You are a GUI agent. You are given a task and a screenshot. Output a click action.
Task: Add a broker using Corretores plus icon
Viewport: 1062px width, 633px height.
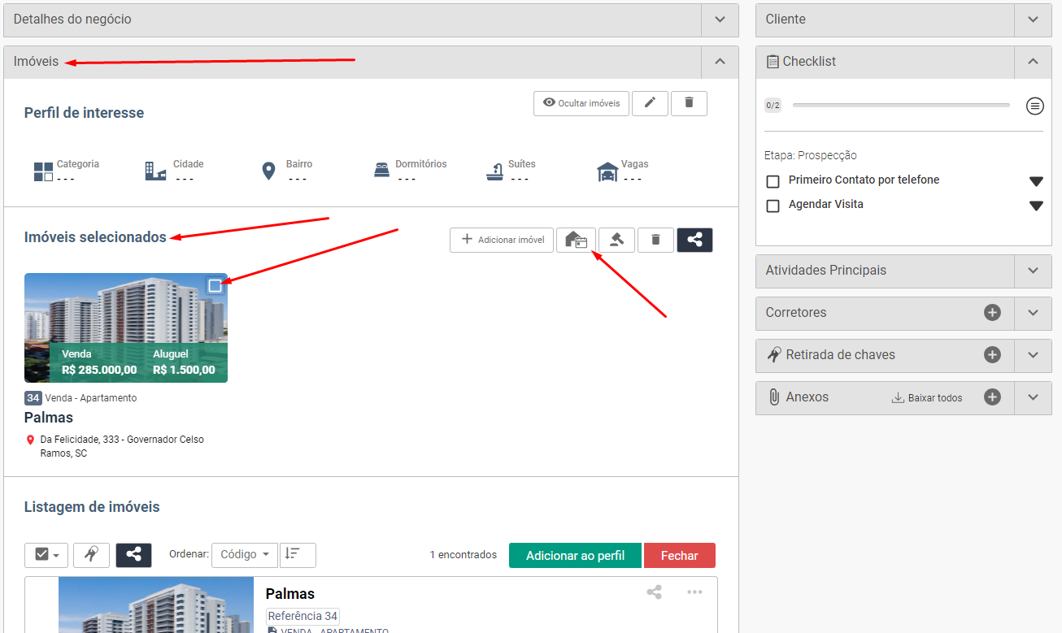click(992, 313)
